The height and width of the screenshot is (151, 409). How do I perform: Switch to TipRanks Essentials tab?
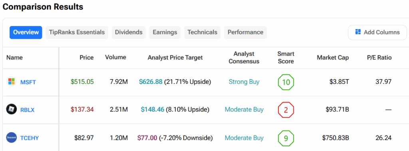pyautogui.click(x=77, y=32)
